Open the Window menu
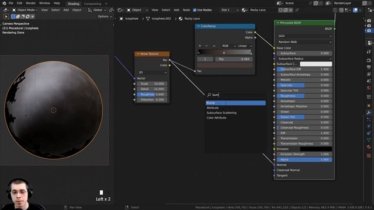Image resolution: width=374 pixels, height=210 pixels. click(44, 3)
